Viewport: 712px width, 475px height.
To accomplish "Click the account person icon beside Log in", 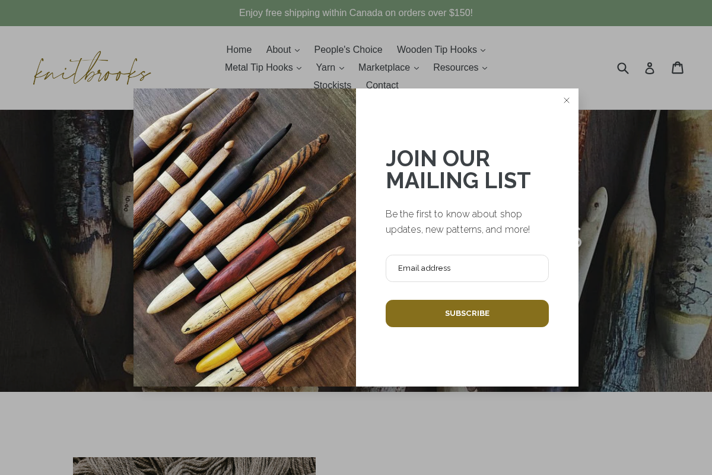I will point(650,68).
